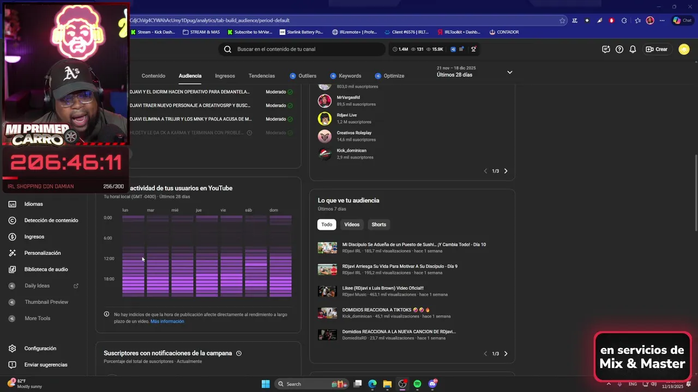Viewport: 698px width, 392px height.
Task: Open Mi Discípulo Se Adueña video thumbnail
Action: click(327, 248)
